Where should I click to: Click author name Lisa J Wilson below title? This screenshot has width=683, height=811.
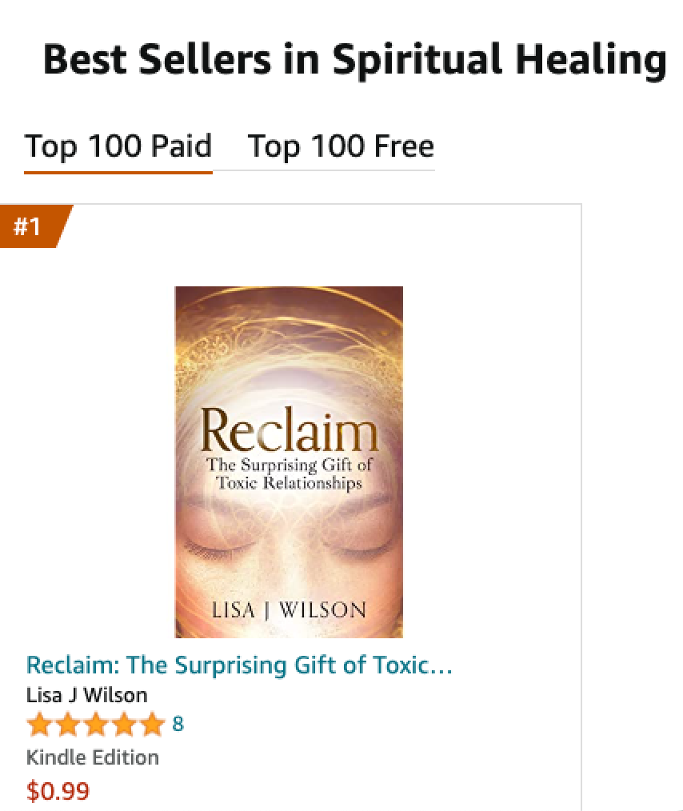point(86,694)
